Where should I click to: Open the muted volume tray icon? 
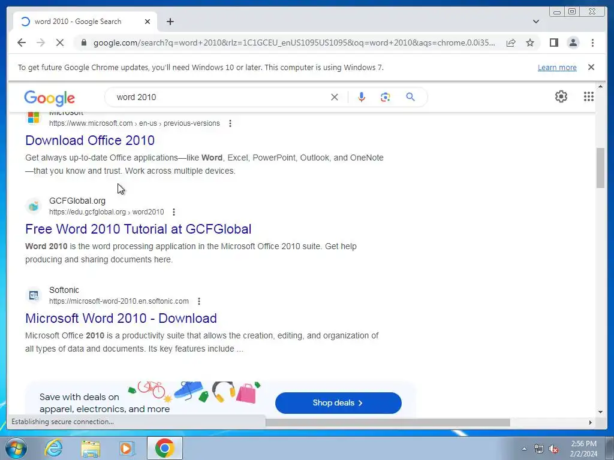point(553,449)
